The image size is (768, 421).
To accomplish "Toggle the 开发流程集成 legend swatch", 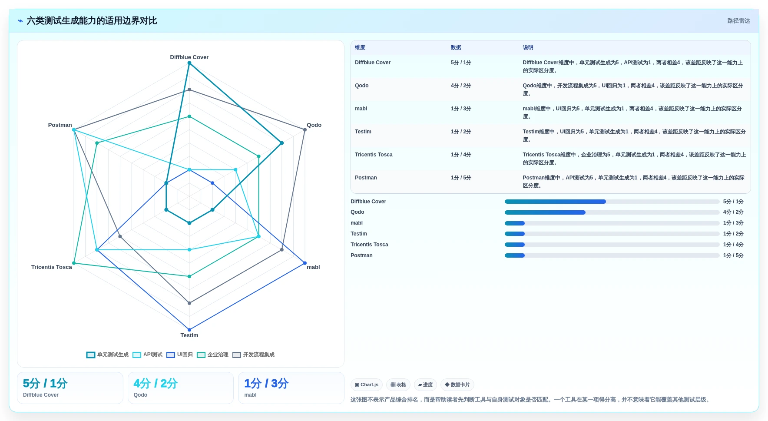I will (x=237, y=355).
